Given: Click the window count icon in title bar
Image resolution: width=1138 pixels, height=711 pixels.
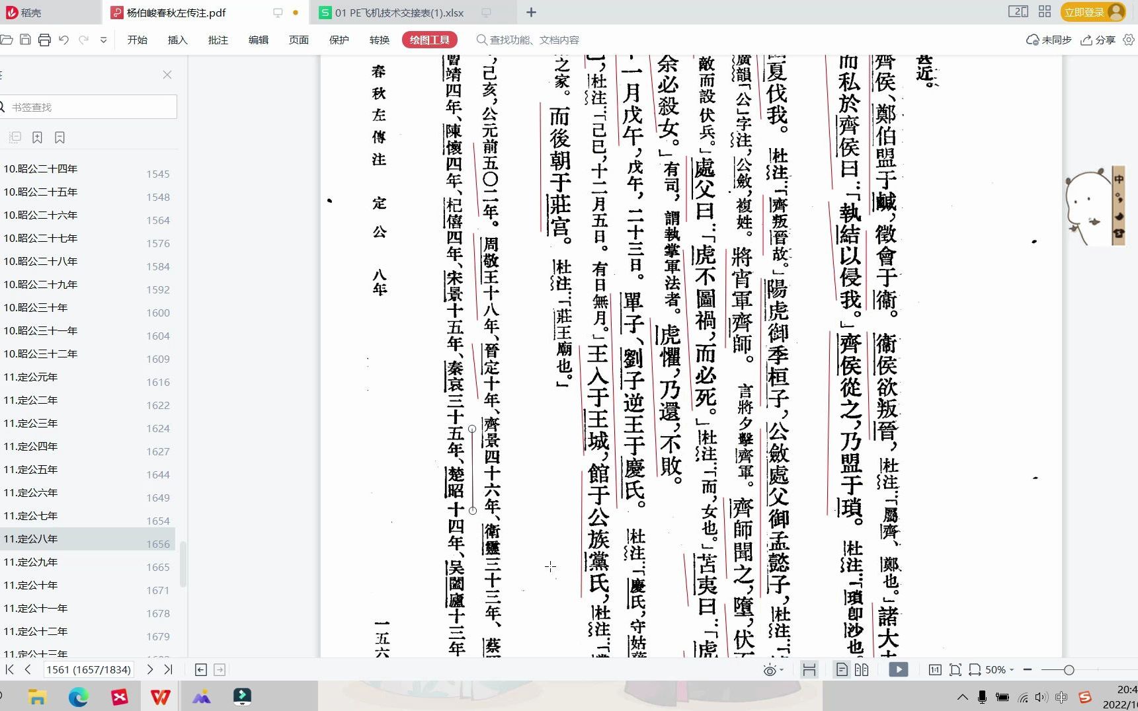Looking at the screenshot, I should 1018,11.
